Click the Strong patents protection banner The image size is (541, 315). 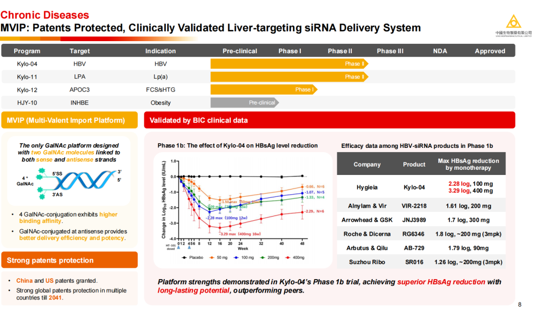point(70,260)
